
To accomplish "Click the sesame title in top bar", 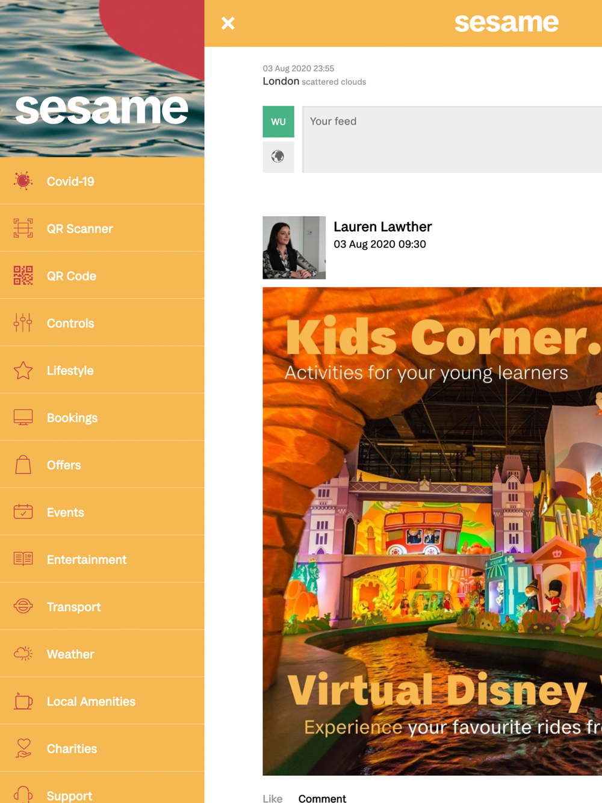I will pyautogui.click(x=507, y=23).
